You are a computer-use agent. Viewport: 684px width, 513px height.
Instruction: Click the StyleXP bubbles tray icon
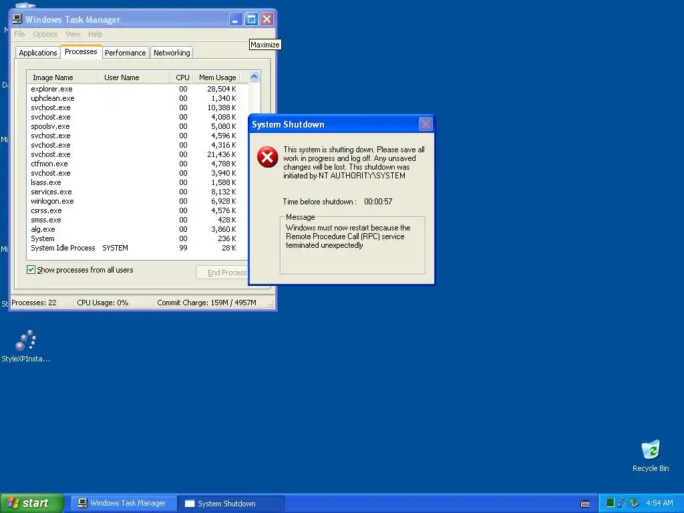(x=622, y=503)
